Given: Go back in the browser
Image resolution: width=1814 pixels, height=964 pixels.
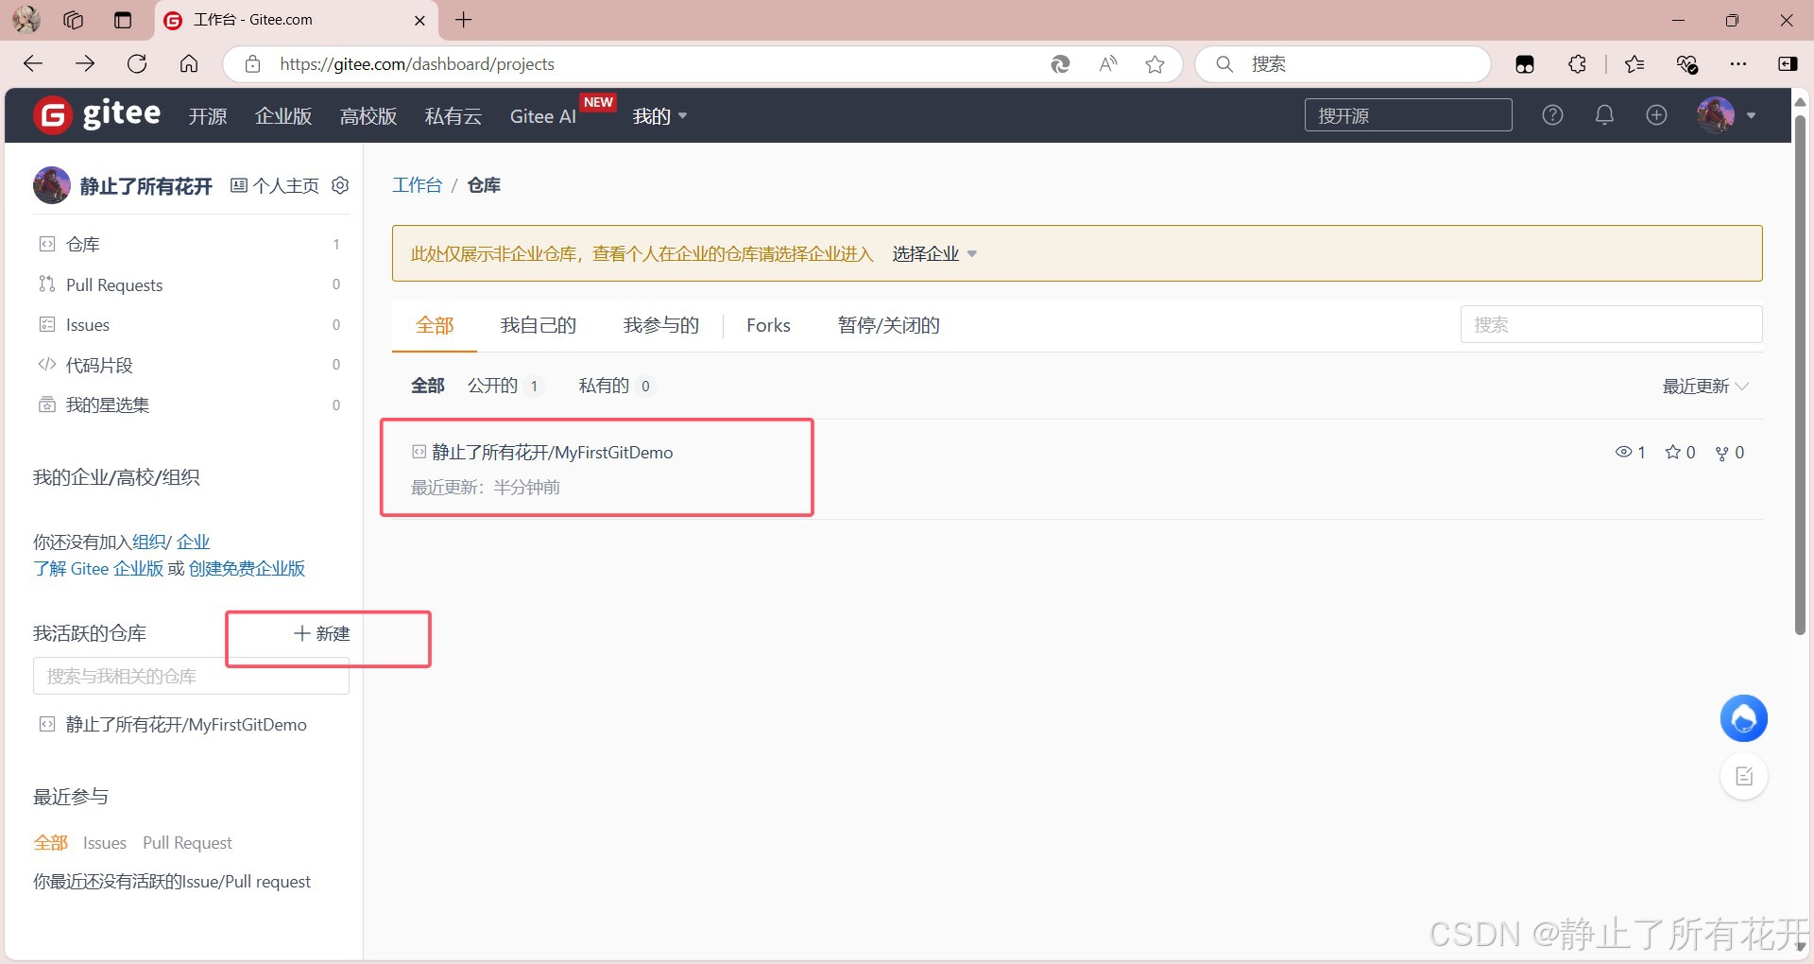Looking at the screenshot, I should point(33,63).
